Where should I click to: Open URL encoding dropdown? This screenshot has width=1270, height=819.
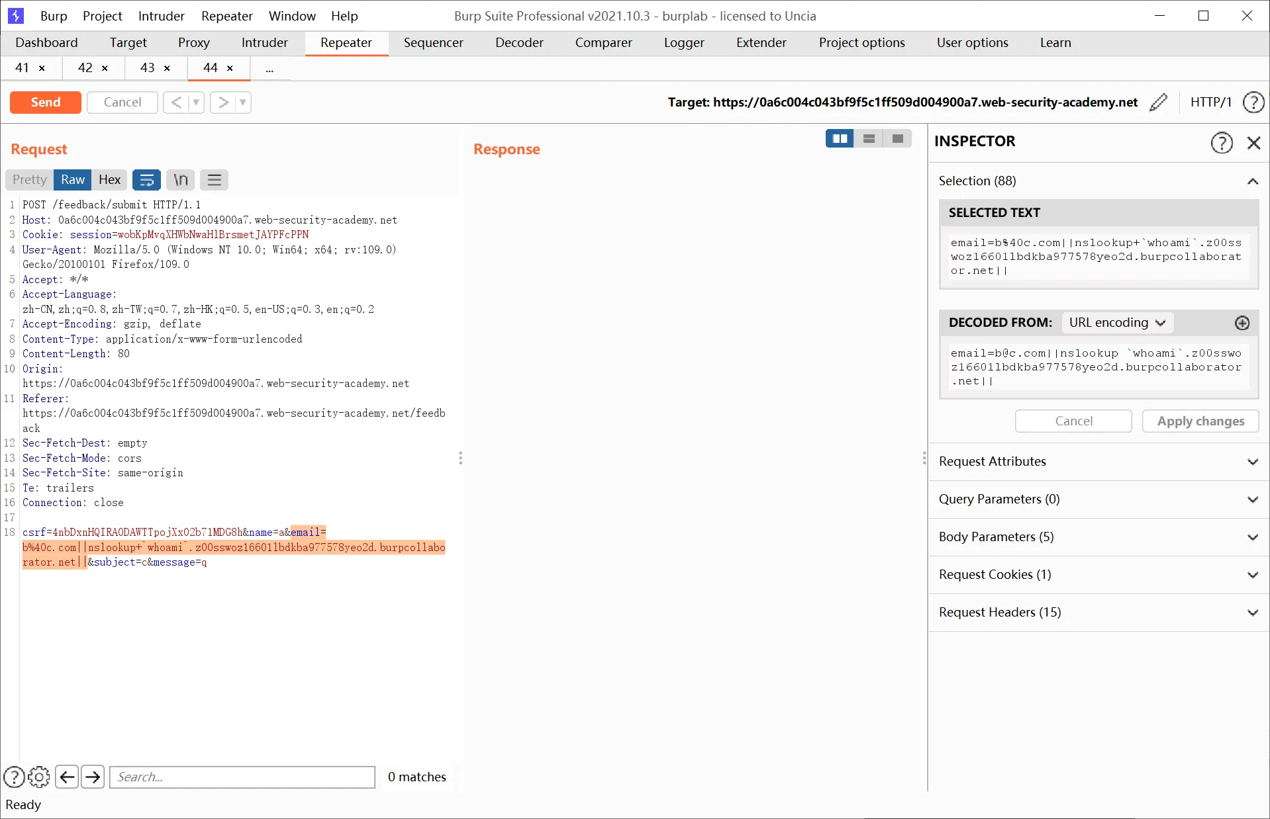1117,323
